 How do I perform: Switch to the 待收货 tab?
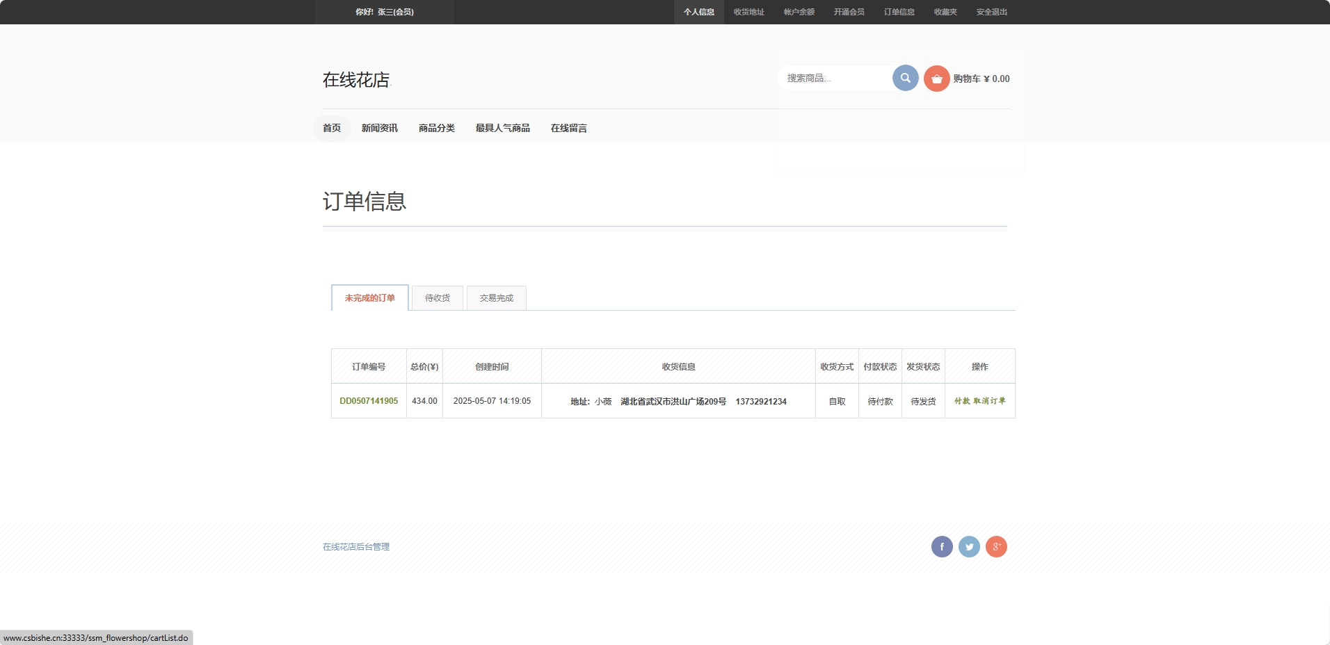[x=437, y=297]
